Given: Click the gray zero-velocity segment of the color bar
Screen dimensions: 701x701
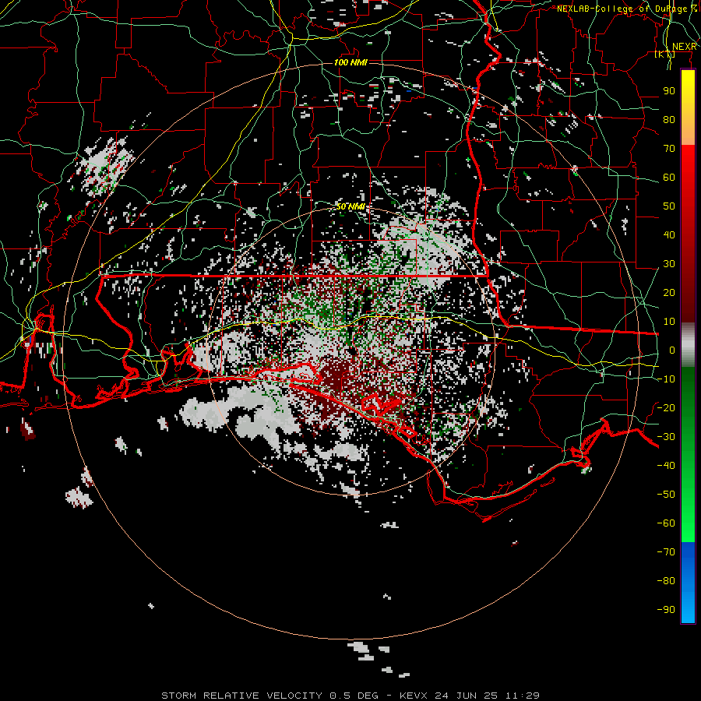Looking at the screenshot, I should tap(688, 344).
